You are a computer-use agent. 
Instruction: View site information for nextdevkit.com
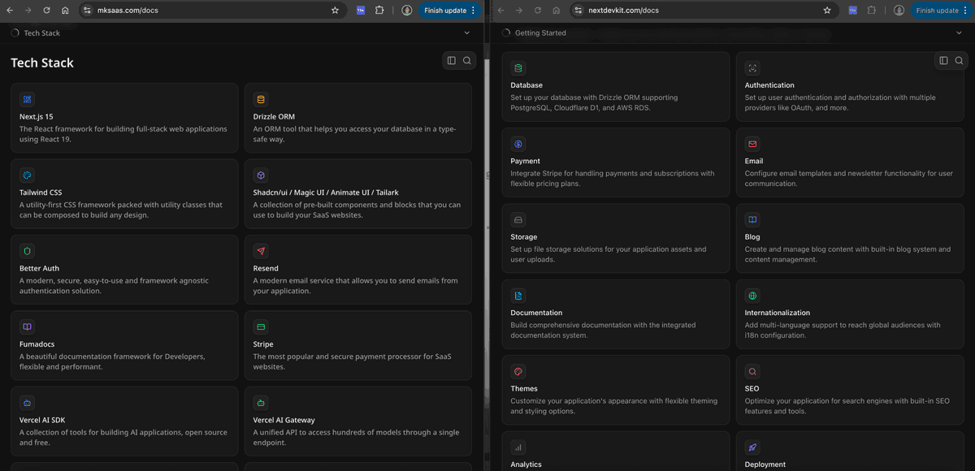[578, 11]
